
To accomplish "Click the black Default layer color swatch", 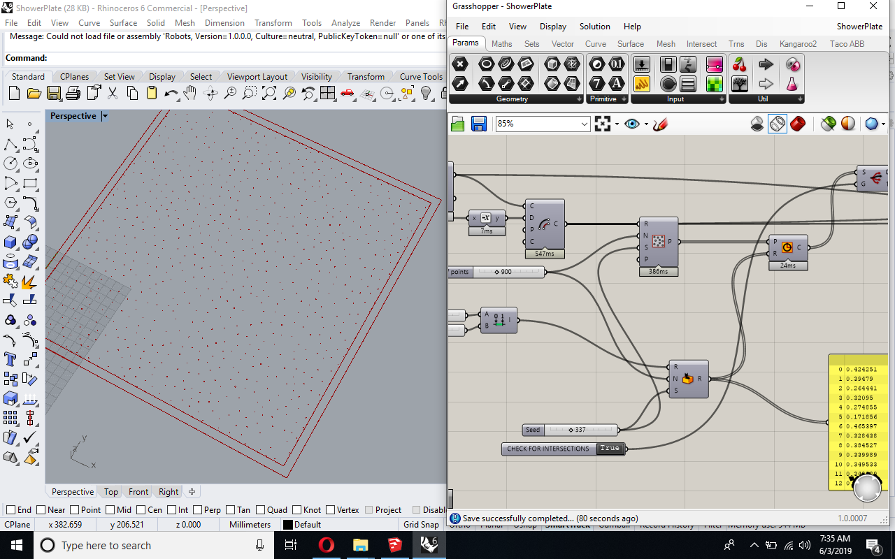I will (x=287, y=525).
